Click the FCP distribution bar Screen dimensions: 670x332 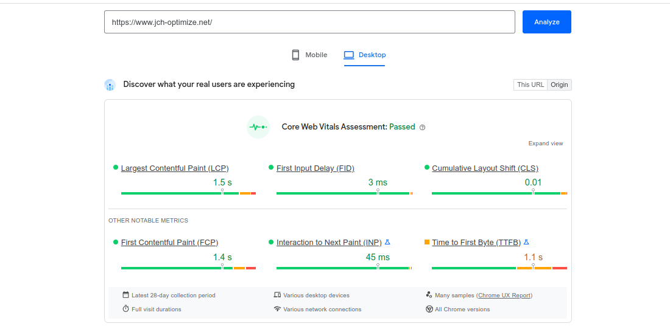pyautogui.click(x=188, y=268)
